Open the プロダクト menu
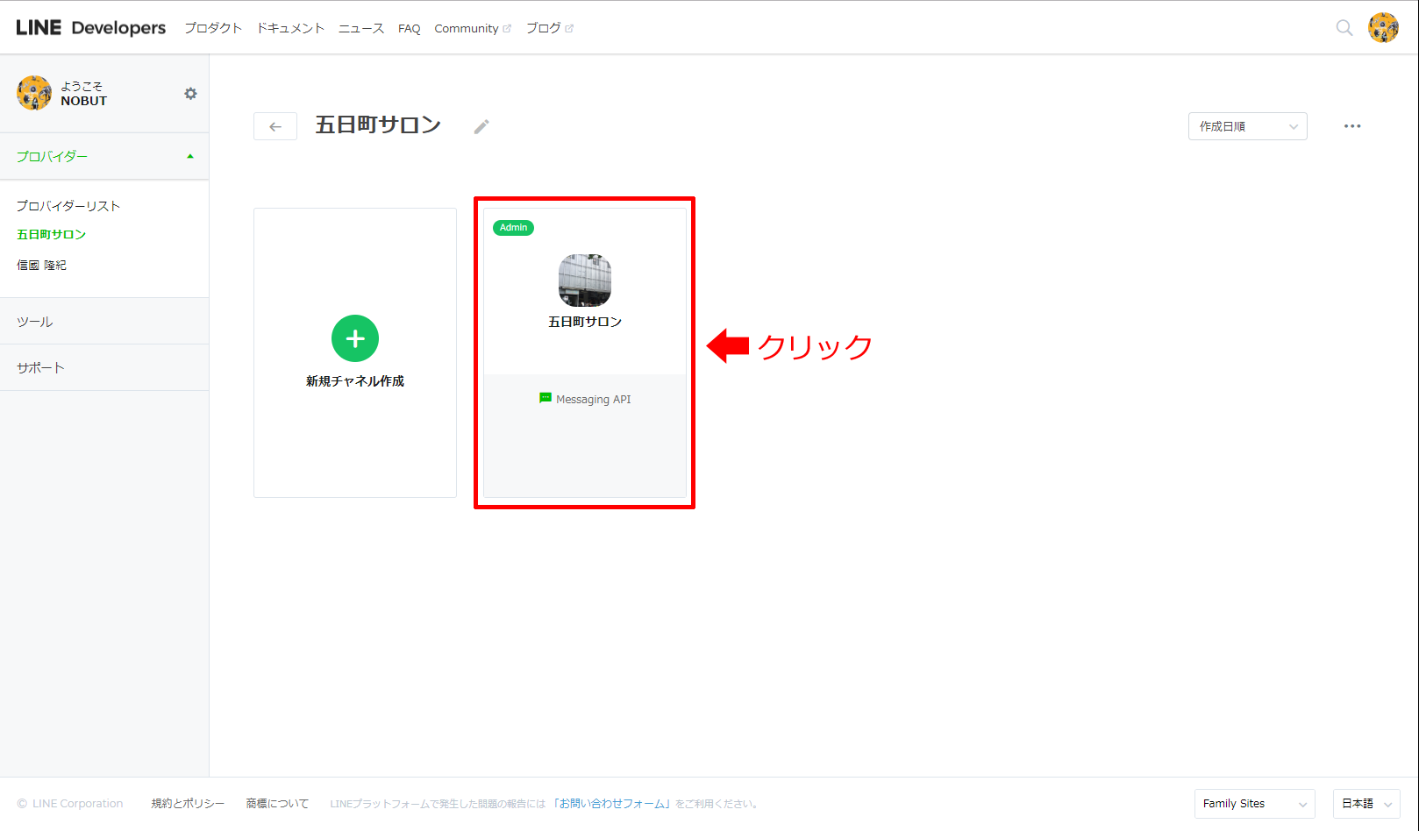Image resolution: width=1419 pixels, height=831 pixels. pyautogui.click(x=213, y=28)
